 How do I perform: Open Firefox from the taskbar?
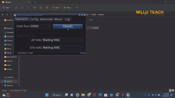(x=111, y=95)
